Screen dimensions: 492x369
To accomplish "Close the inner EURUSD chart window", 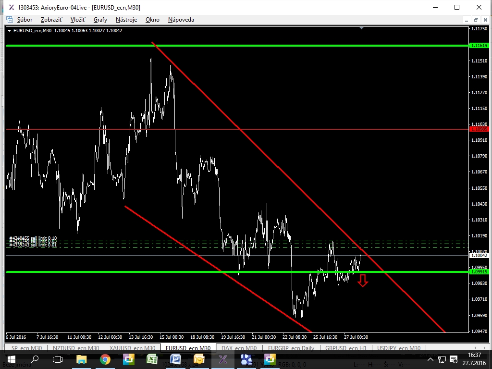I will [485, 20].
